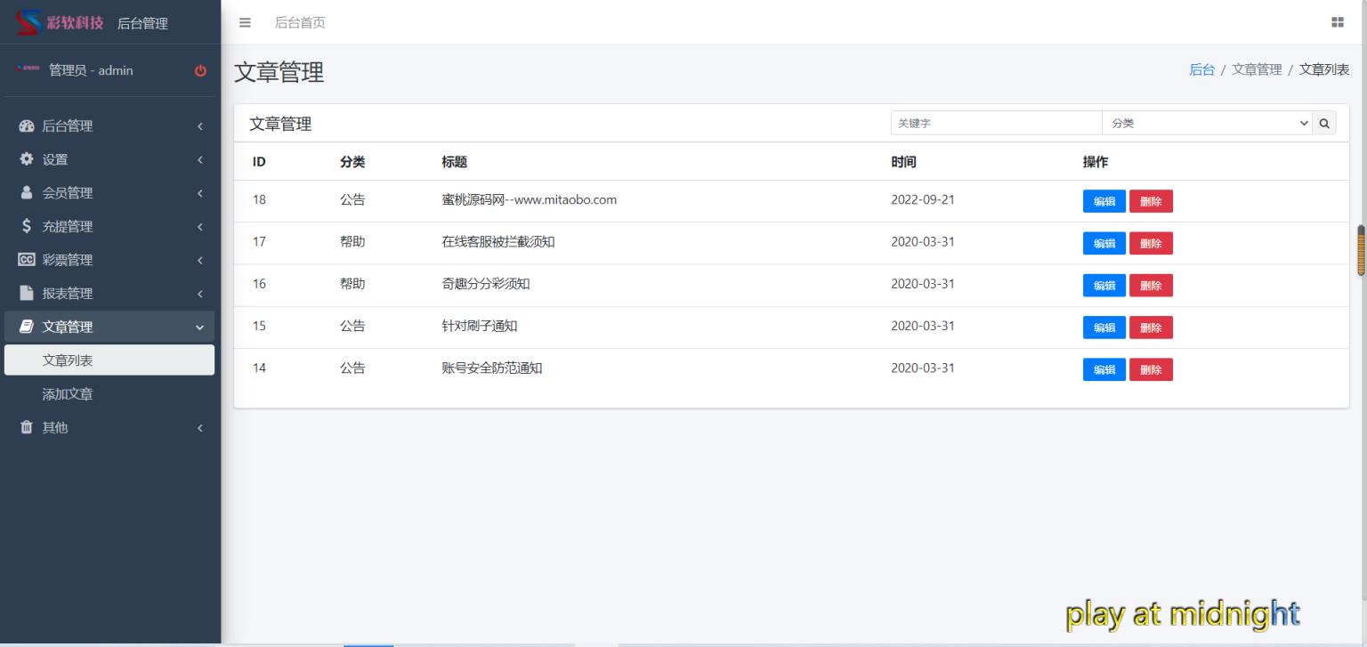Screen dimensions: 1367x647
Task: Delete article 18 about 蜜桃源码网
Action: coord(1151,201)
